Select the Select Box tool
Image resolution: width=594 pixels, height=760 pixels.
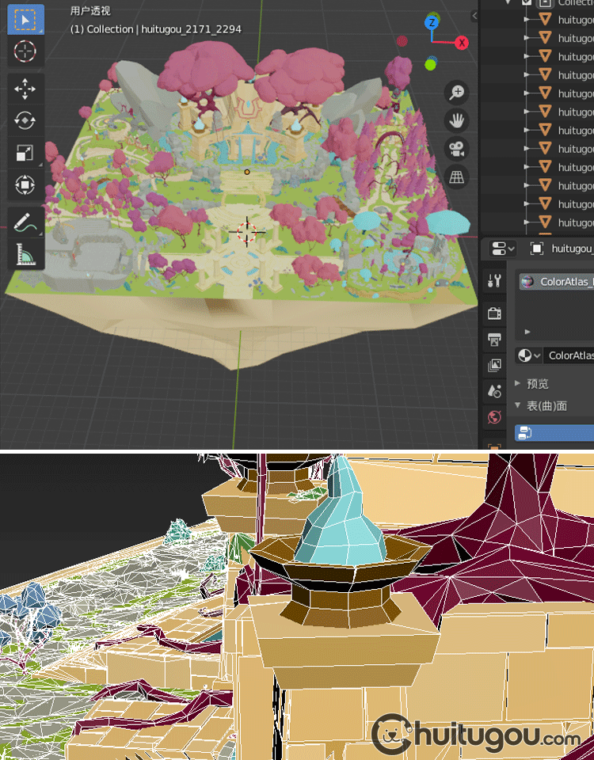[25, 20]
